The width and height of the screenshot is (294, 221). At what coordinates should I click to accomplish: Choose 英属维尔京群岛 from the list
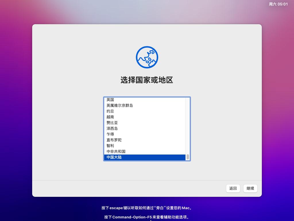coord(120,106)
